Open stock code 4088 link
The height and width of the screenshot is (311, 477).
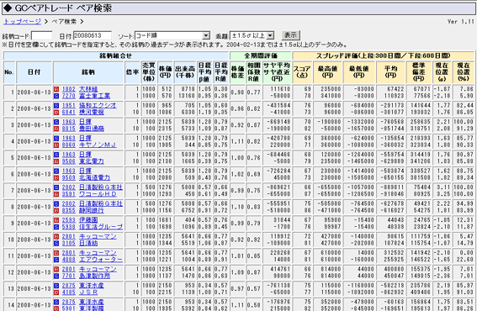[69, 260]
